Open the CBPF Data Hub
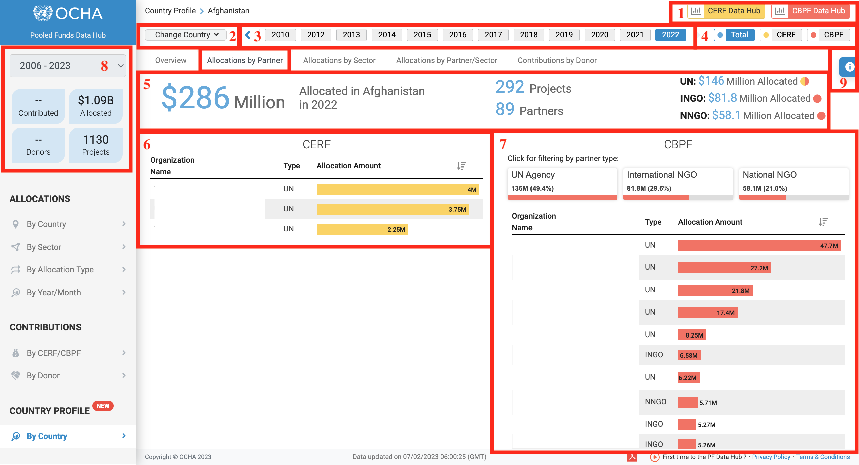Viewport: 859px width, 465px height. (x=811, y=11)
